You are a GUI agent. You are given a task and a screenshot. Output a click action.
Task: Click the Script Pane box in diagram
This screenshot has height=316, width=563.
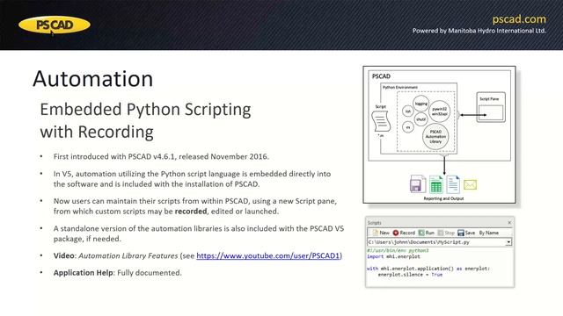[491, 107]
